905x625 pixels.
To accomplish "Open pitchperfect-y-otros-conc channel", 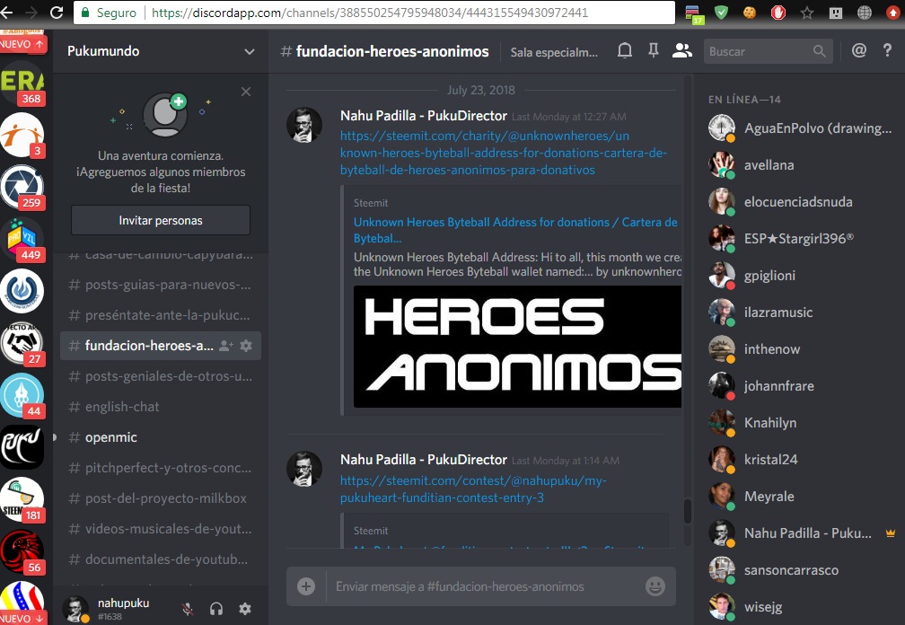I will pyautogui.click(x=161, y=468).
